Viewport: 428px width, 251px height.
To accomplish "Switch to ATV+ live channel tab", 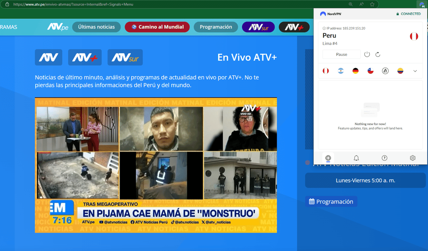I will click(85, 58).
